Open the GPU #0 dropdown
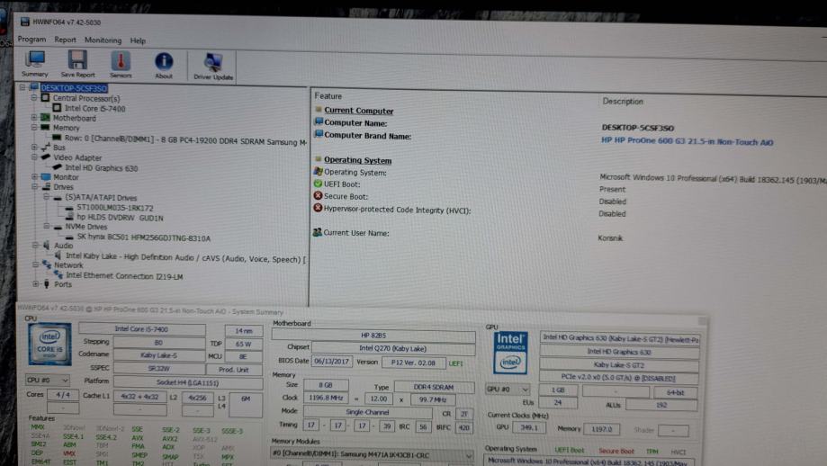Viewport: 827px width, 466px height. (508, 389)
